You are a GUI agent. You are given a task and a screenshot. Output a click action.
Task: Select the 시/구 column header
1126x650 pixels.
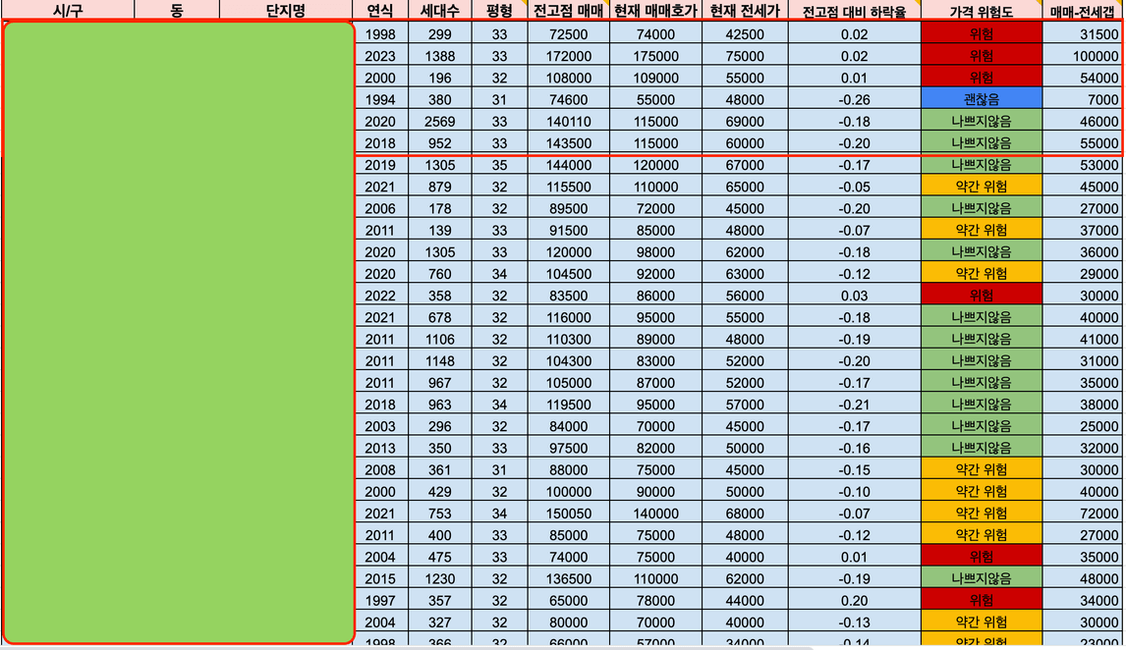click(68, 10)
